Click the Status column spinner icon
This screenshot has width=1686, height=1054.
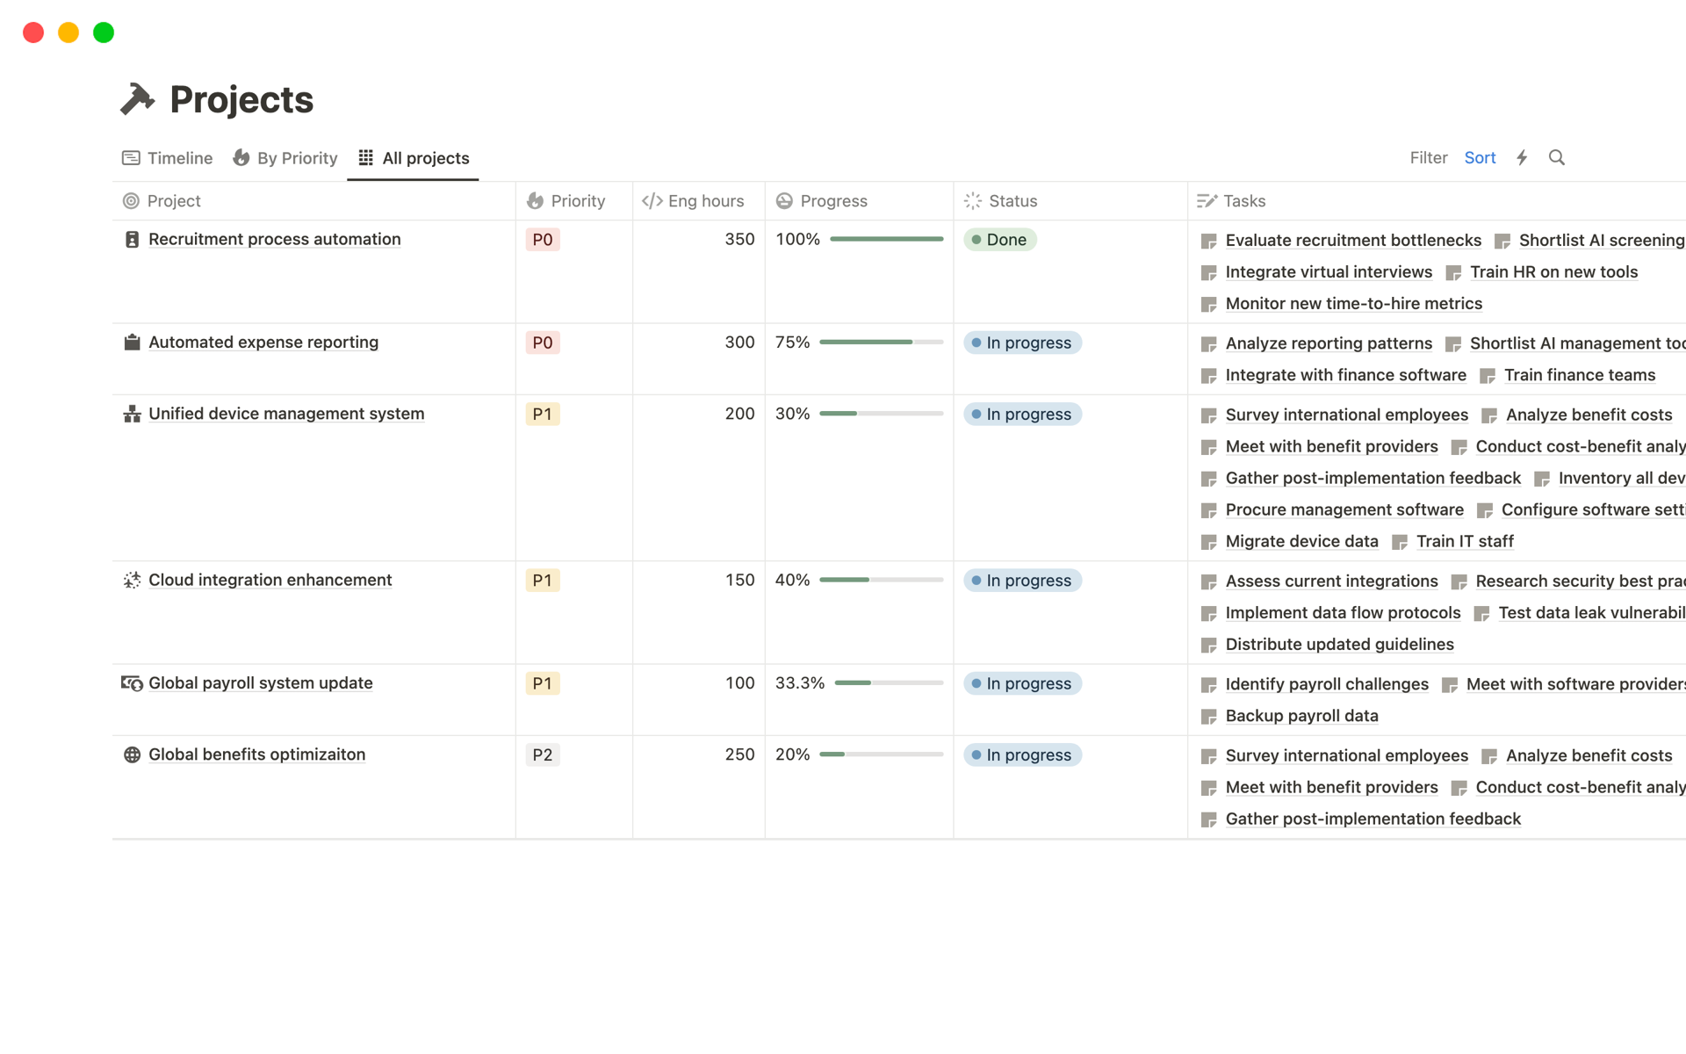971,200
